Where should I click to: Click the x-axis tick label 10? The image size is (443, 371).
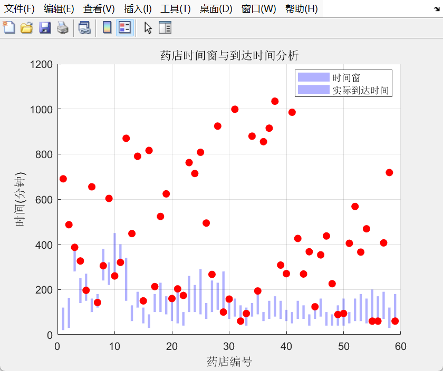coord(115,346)
